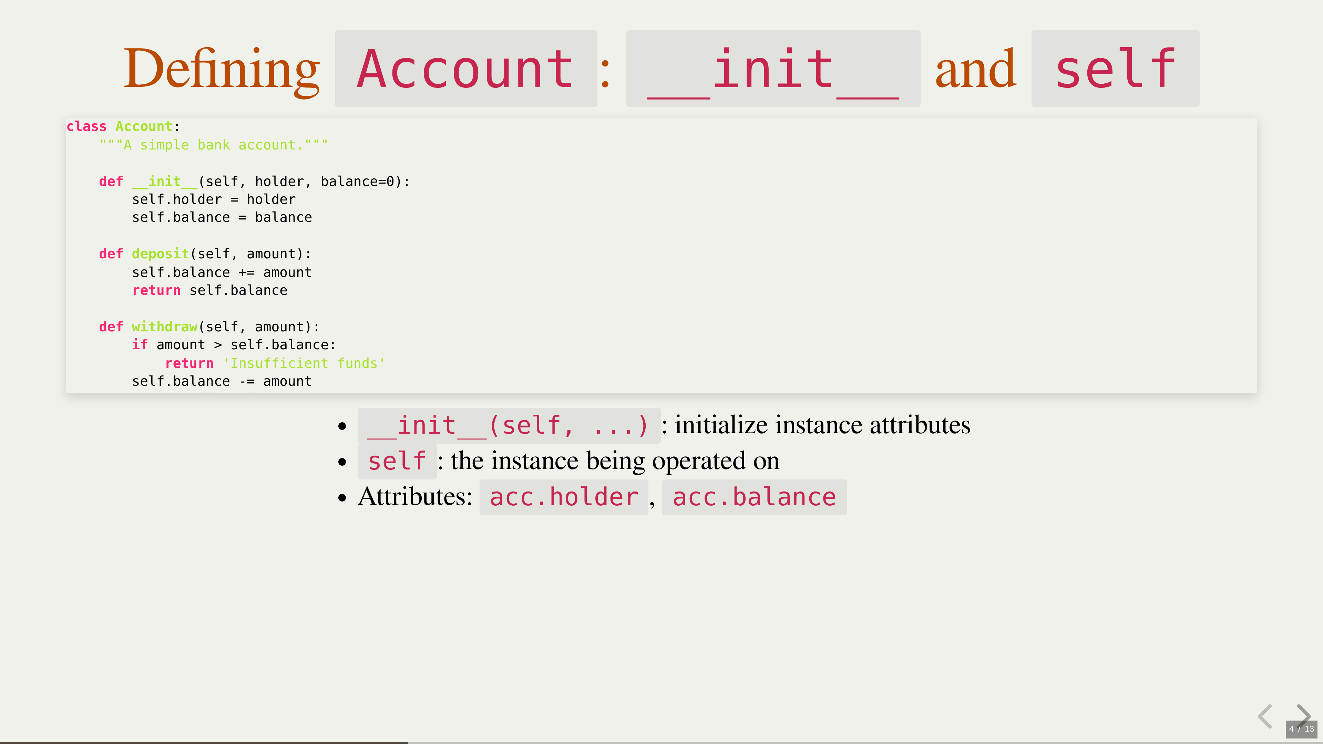The width and height of the screenshot is (1323, 744).
Task: Click the 'self' code in second bullet
Action: (397, 461)
